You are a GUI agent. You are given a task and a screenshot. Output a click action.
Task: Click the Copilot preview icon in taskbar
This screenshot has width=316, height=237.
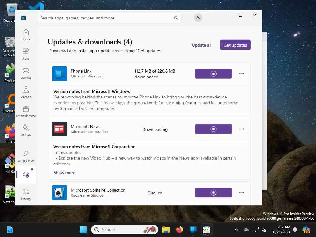(x=306, y=230)
